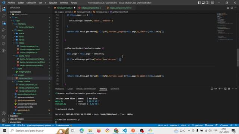239x134 pixels.
Task: Open new terminal launch profile dropdown arrow
Action: pyautogui.click(x=222, y=89)
